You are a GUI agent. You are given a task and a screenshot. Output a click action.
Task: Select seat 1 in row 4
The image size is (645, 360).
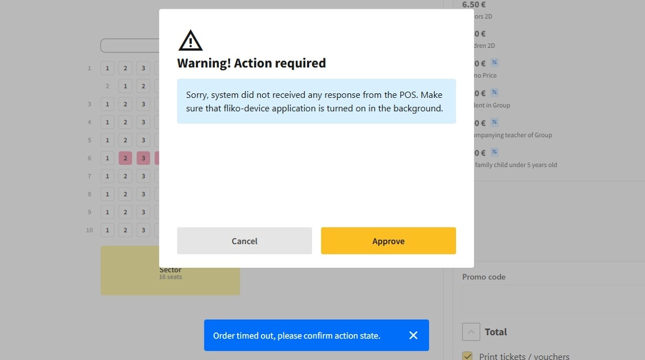tap(107, 122)
